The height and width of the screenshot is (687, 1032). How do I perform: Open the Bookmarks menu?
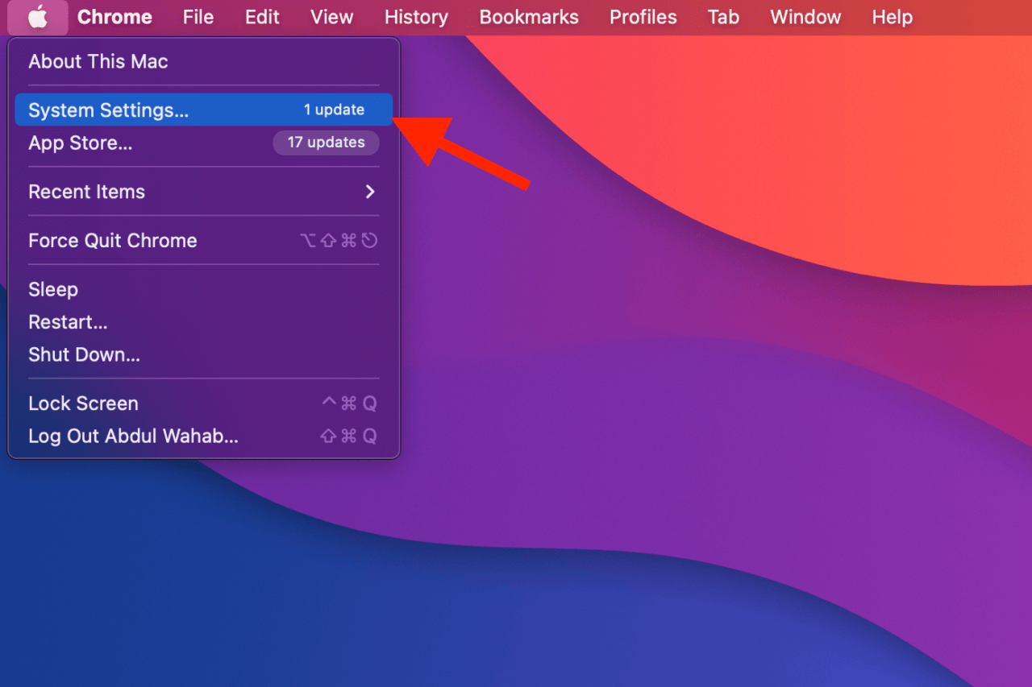[x=529, y=17]
